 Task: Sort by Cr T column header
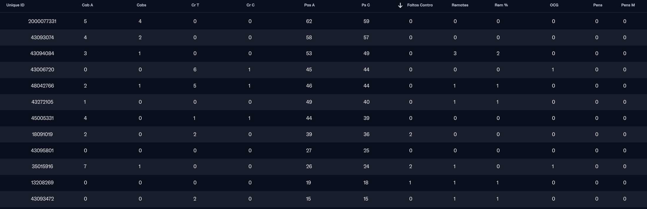(x=195, y=5)
